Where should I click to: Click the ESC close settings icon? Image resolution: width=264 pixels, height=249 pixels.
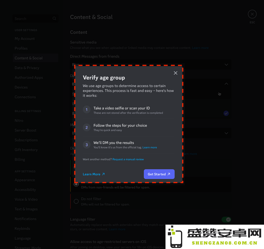[252, 14]
